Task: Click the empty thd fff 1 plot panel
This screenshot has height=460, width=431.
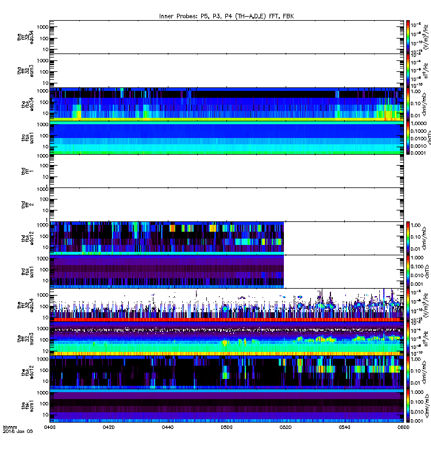Action: point(226,171)
